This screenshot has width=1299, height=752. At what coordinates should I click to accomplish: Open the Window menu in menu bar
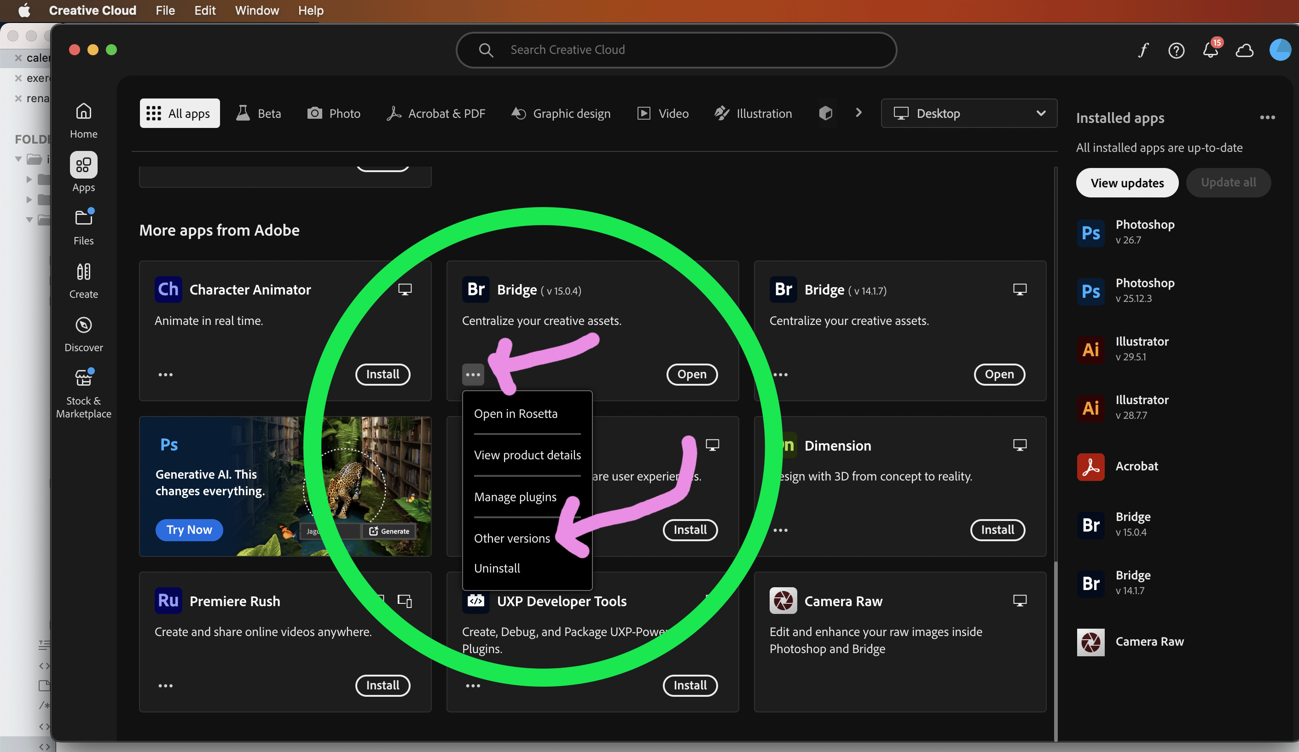click(257, 10)
